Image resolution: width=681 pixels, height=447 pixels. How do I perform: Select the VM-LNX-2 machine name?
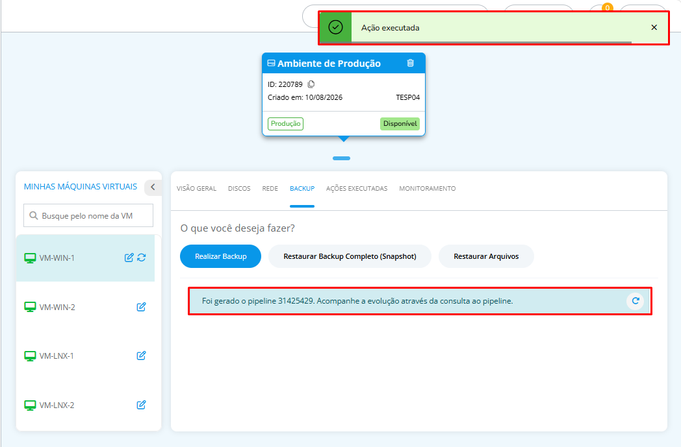click(x=57, y=405)
